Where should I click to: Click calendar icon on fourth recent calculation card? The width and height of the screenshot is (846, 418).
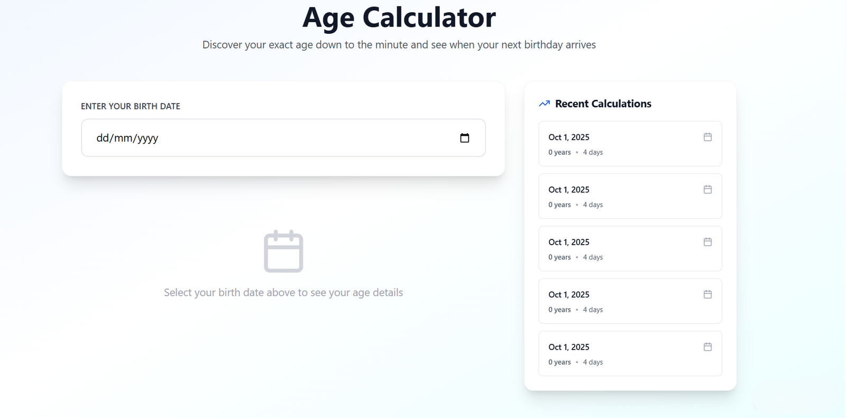coord(707,294)
